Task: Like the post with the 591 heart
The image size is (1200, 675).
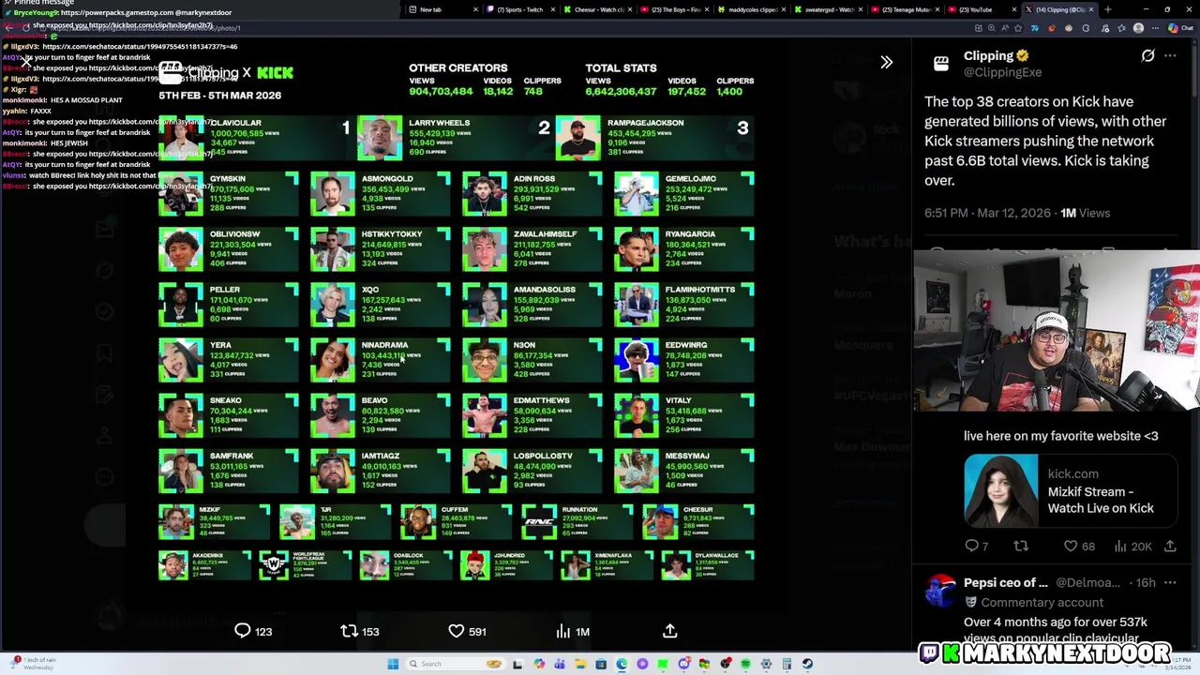Action: 457,631
